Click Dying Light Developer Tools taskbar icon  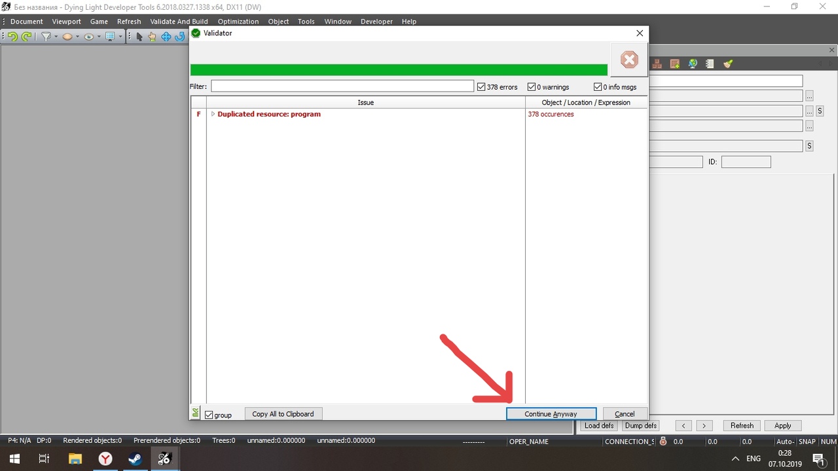coord(164,459)
